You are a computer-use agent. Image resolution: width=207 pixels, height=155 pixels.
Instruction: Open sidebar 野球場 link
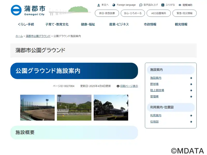pyautogui.click(x=154, y=84)
